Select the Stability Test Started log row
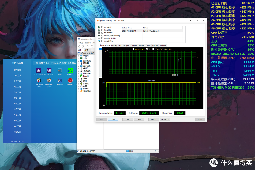 152,31
